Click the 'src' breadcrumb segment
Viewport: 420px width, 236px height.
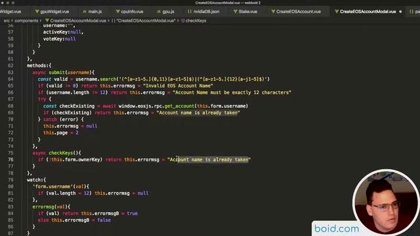7,20
